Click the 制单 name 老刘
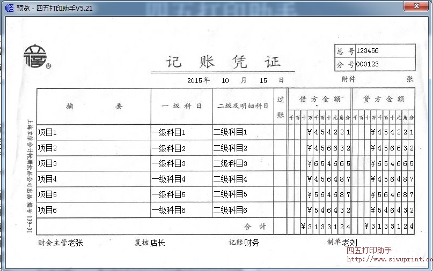The height and width of the screenshot is (271, 433). pyautogui.click(x=350, y=243)
